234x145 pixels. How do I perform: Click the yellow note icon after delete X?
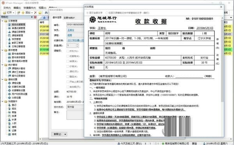[x=40, y=13]
